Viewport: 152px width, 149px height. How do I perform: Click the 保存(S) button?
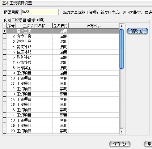120,144
